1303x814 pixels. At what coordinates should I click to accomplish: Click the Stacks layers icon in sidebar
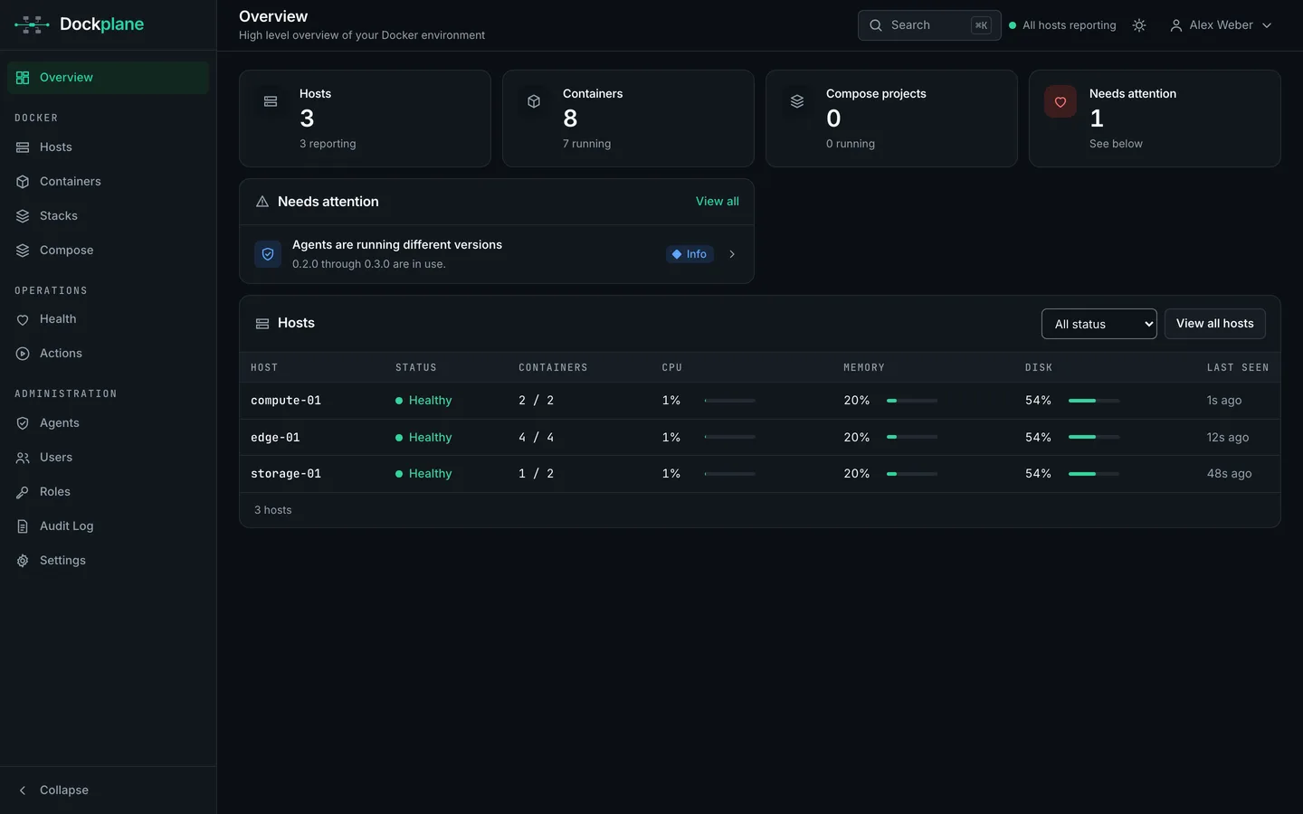23,216
